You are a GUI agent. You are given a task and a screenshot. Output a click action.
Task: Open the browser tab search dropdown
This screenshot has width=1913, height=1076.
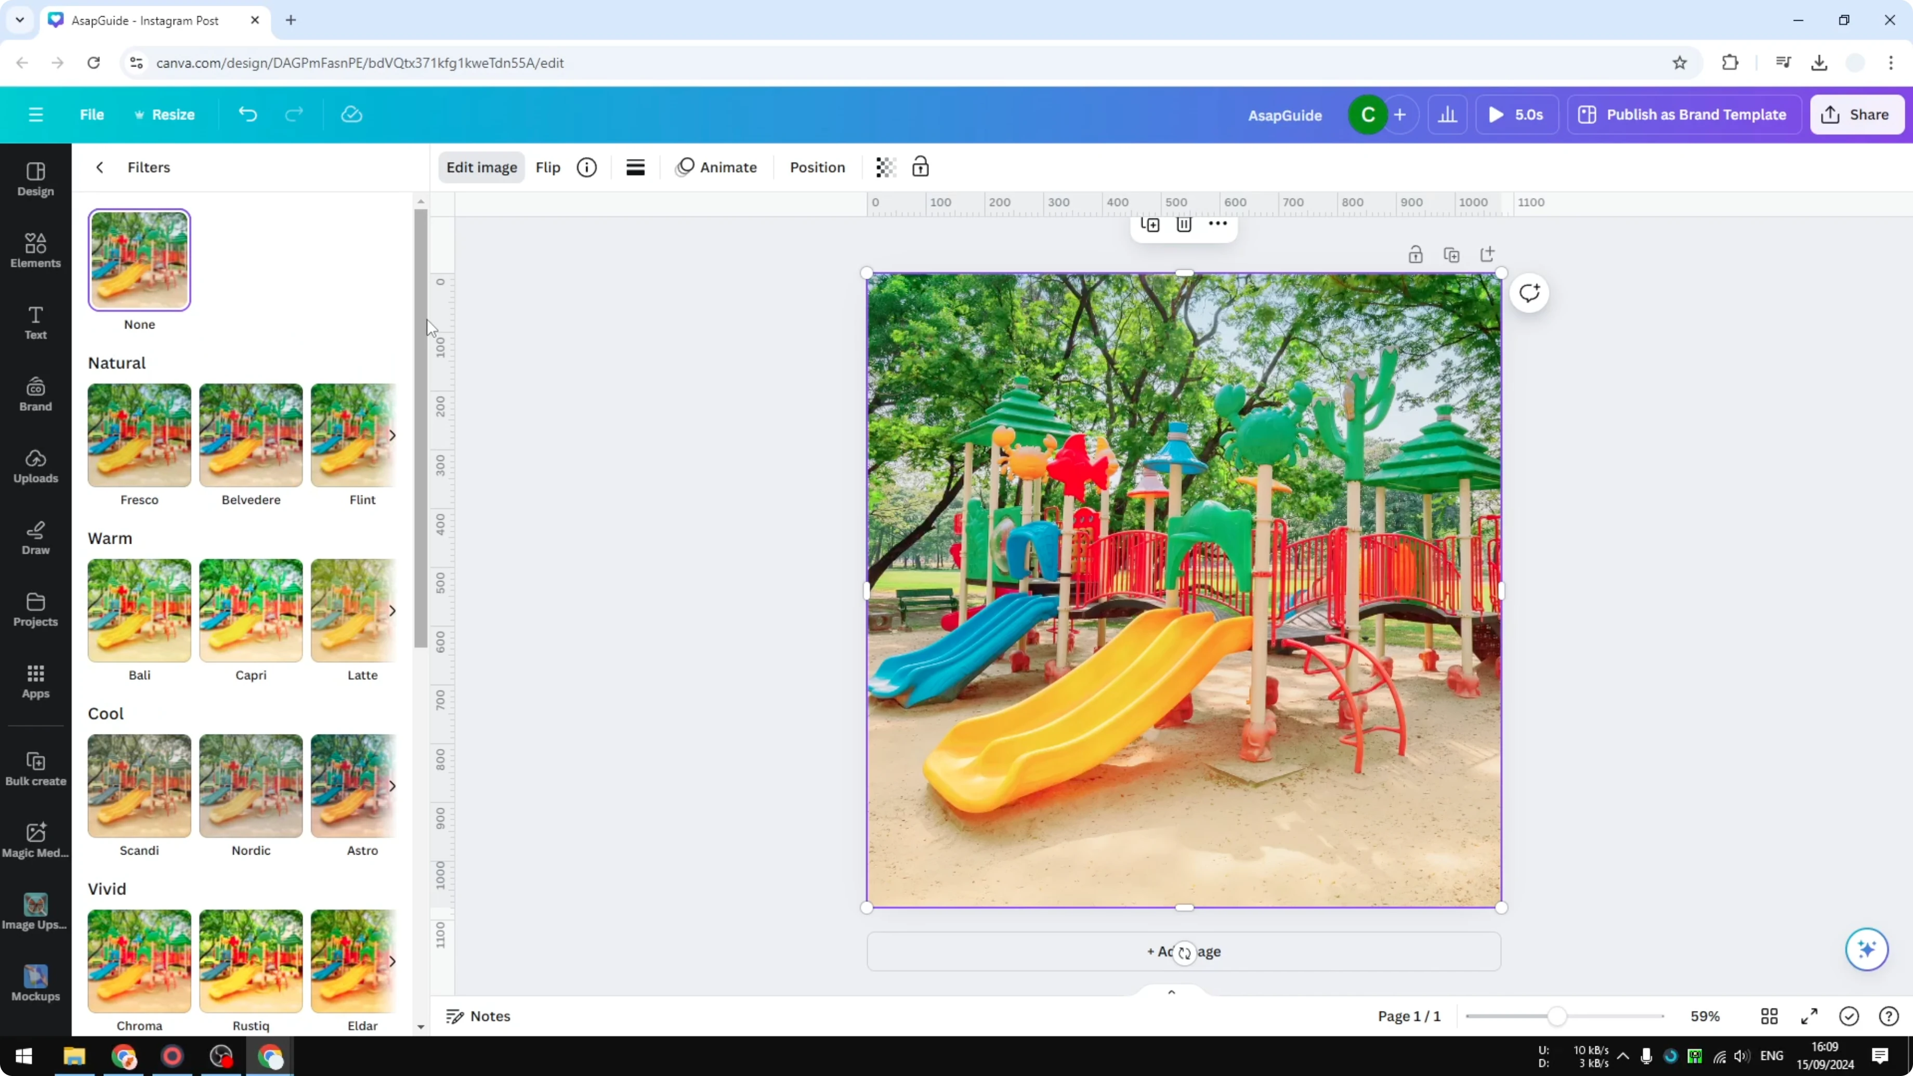click(x=20, y=20)
